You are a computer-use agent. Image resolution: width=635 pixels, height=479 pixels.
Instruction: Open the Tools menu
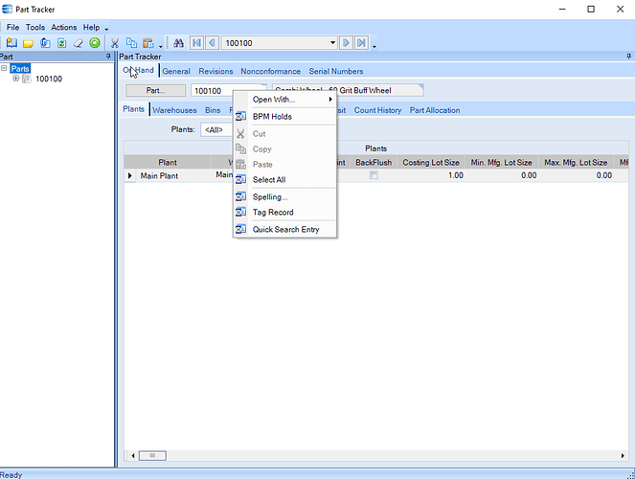pos(35,27)
